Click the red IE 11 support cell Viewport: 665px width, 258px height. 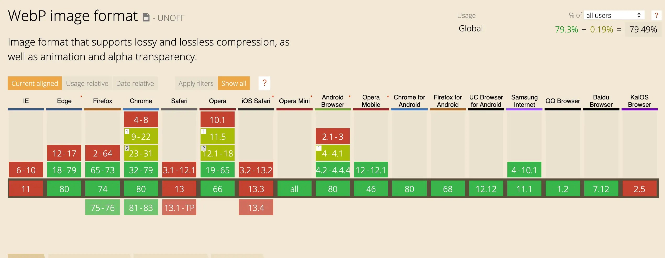click(26, 189)
